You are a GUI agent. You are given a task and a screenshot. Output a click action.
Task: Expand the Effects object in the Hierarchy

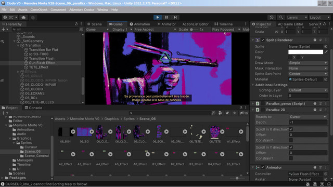coord(18,72)
